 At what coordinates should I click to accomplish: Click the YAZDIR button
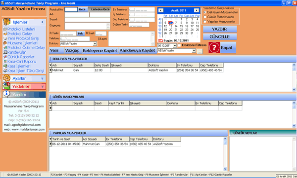(x=219, y=29)
